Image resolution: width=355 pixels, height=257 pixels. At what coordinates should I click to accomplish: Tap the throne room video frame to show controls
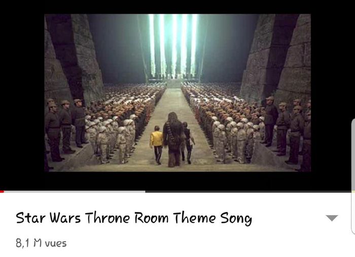click(177, 93)
